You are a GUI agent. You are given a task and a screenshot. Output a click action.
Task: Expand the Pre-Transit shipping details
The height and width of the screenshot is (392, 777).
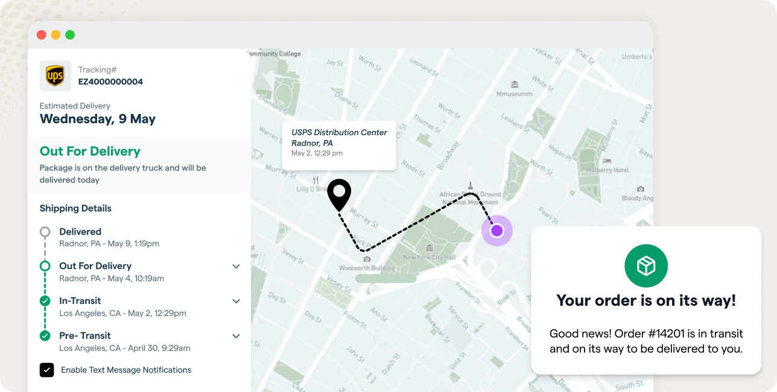point(236,336)
